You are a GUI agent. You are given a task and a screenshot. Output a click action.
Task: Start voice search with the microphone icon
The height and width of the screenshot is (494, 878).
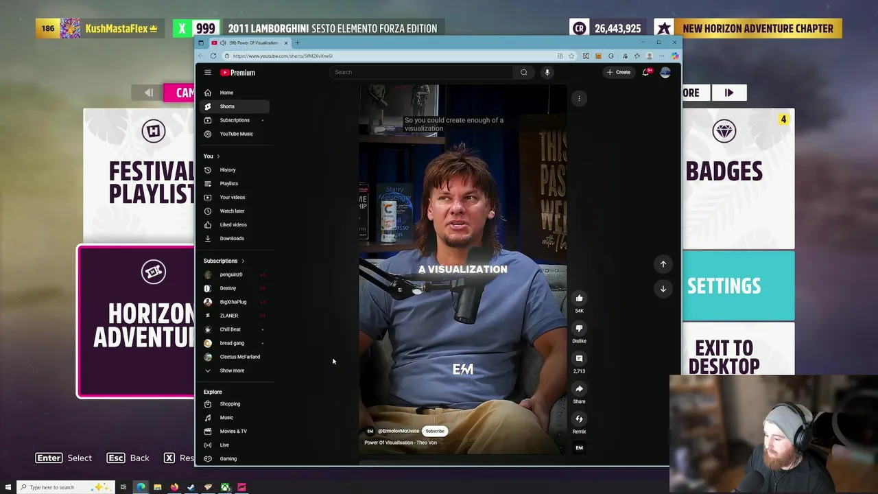pos(547,72)
